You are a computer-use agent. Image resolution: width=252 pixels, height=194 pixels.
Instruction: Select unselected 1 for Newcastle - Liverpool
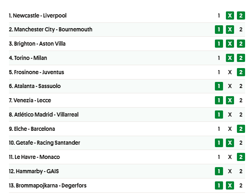click(219, 15)
